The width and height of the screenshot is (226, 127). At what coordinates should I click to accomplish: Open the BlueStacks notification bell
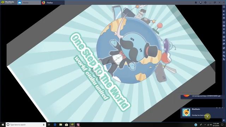coord(196,2)
